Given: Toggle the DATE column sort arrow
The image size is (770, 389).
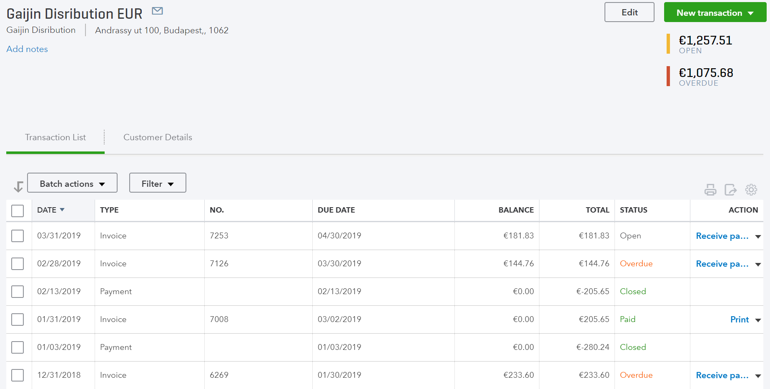Looking at the screenshot, I should click(62, 210).
